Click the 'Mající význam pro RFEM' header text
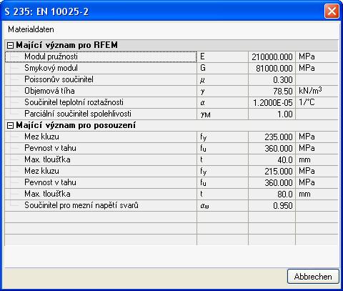Viewport: 343px width, 291px height. 67,45
